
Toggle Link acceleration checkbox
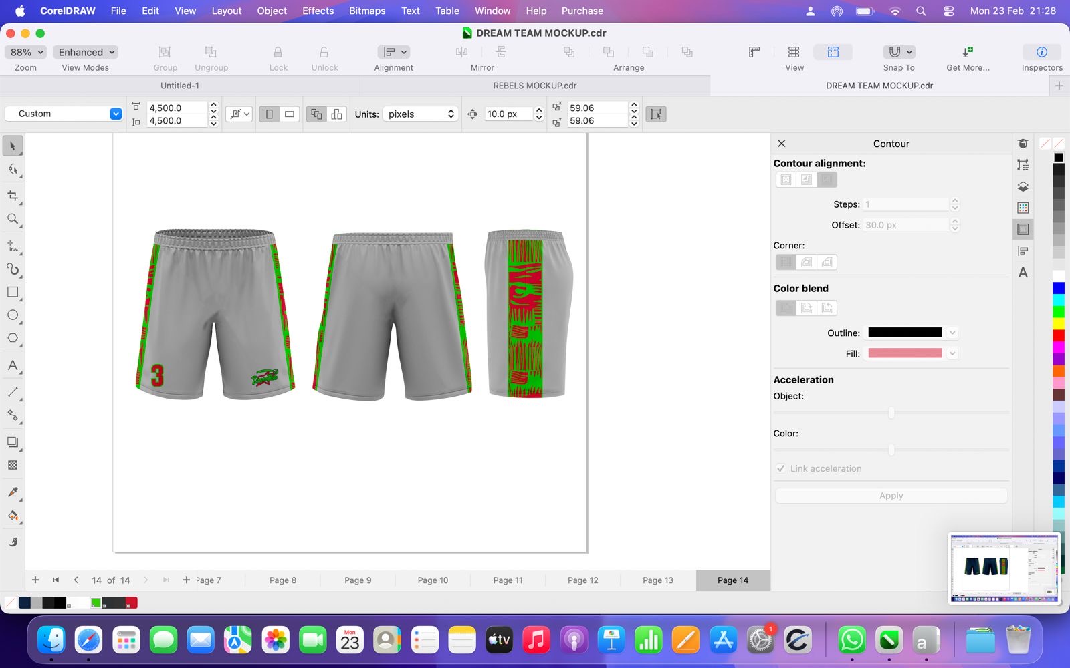[781, 468]
